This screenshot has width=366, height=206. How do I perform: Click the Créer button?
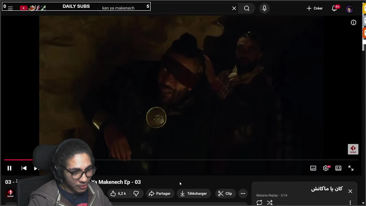click(315, 8)
